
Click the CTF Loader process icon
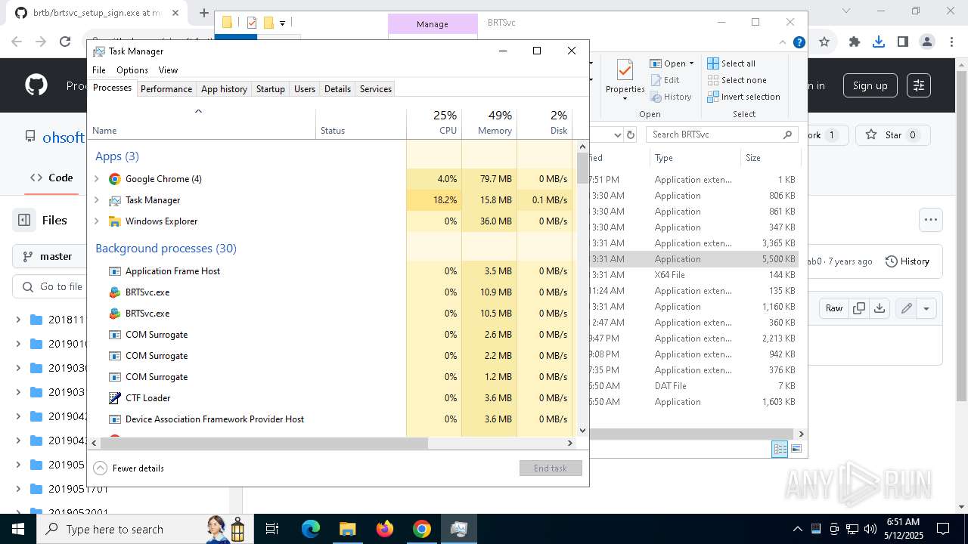click(x=115, y=398)
